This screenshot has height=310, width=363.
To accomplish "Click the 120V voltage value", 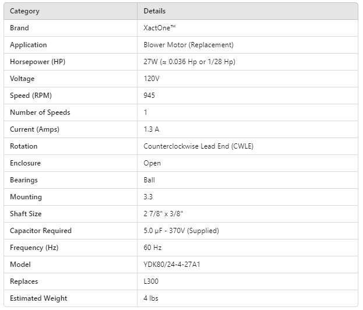I will click(x=152, y=79).
